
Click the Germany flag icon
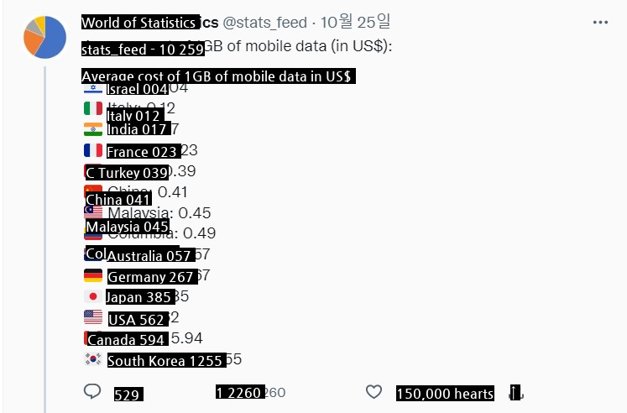92,275
